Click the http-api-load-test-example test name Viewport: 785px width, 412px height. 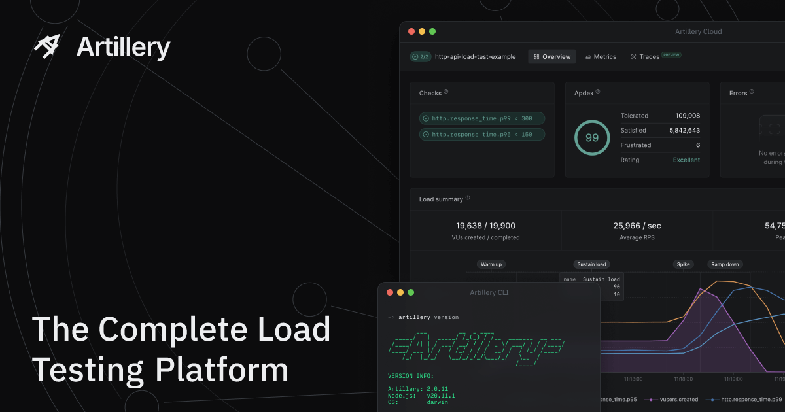tap(475, 57)
